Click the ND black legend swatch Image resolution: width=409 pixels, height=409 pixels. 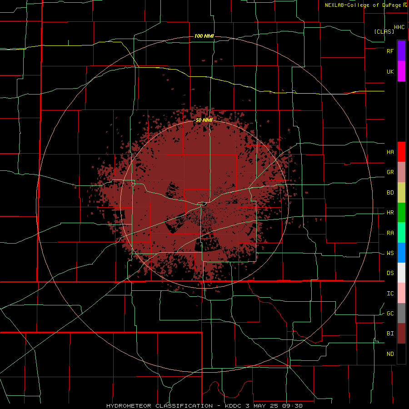pyautogui.click(x=401, y=354)
